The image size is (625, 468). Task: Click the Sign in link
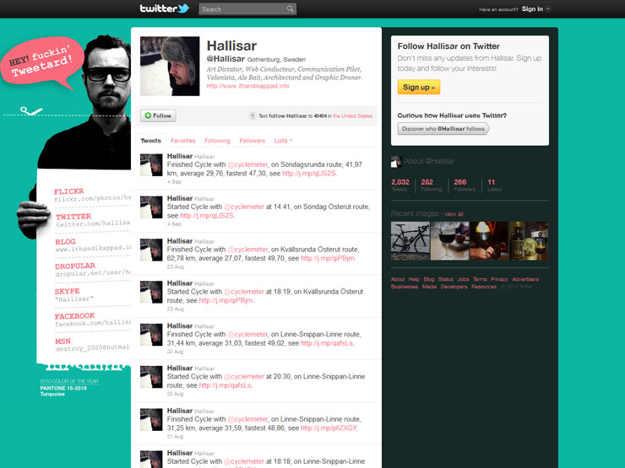(x=532, y=8)
